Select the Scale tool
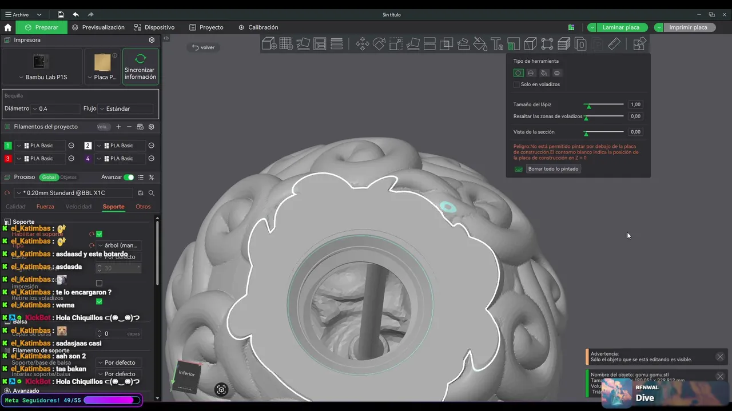732x411 pixels. click(x=396, y=44)
